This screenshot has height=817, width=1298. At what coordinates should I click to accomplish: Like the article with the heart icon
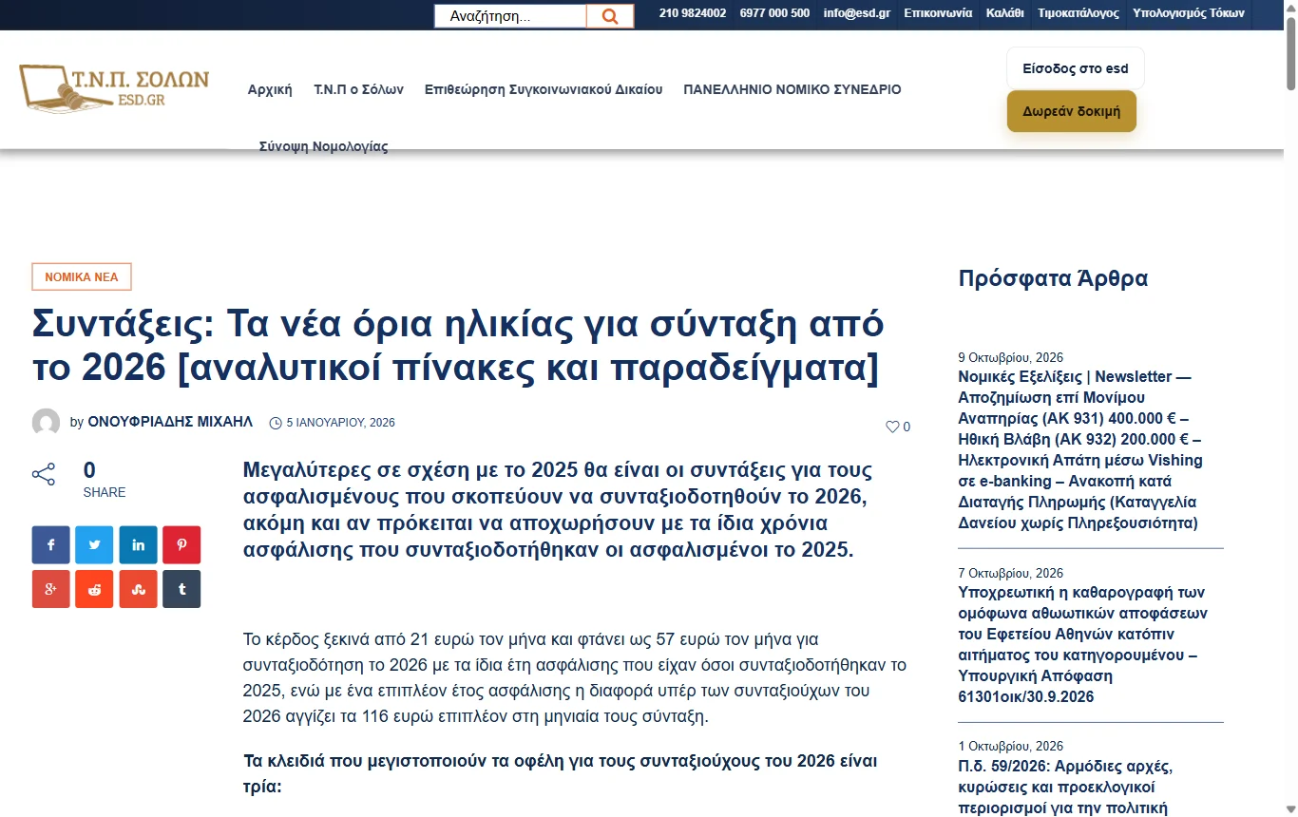[892, 427]
